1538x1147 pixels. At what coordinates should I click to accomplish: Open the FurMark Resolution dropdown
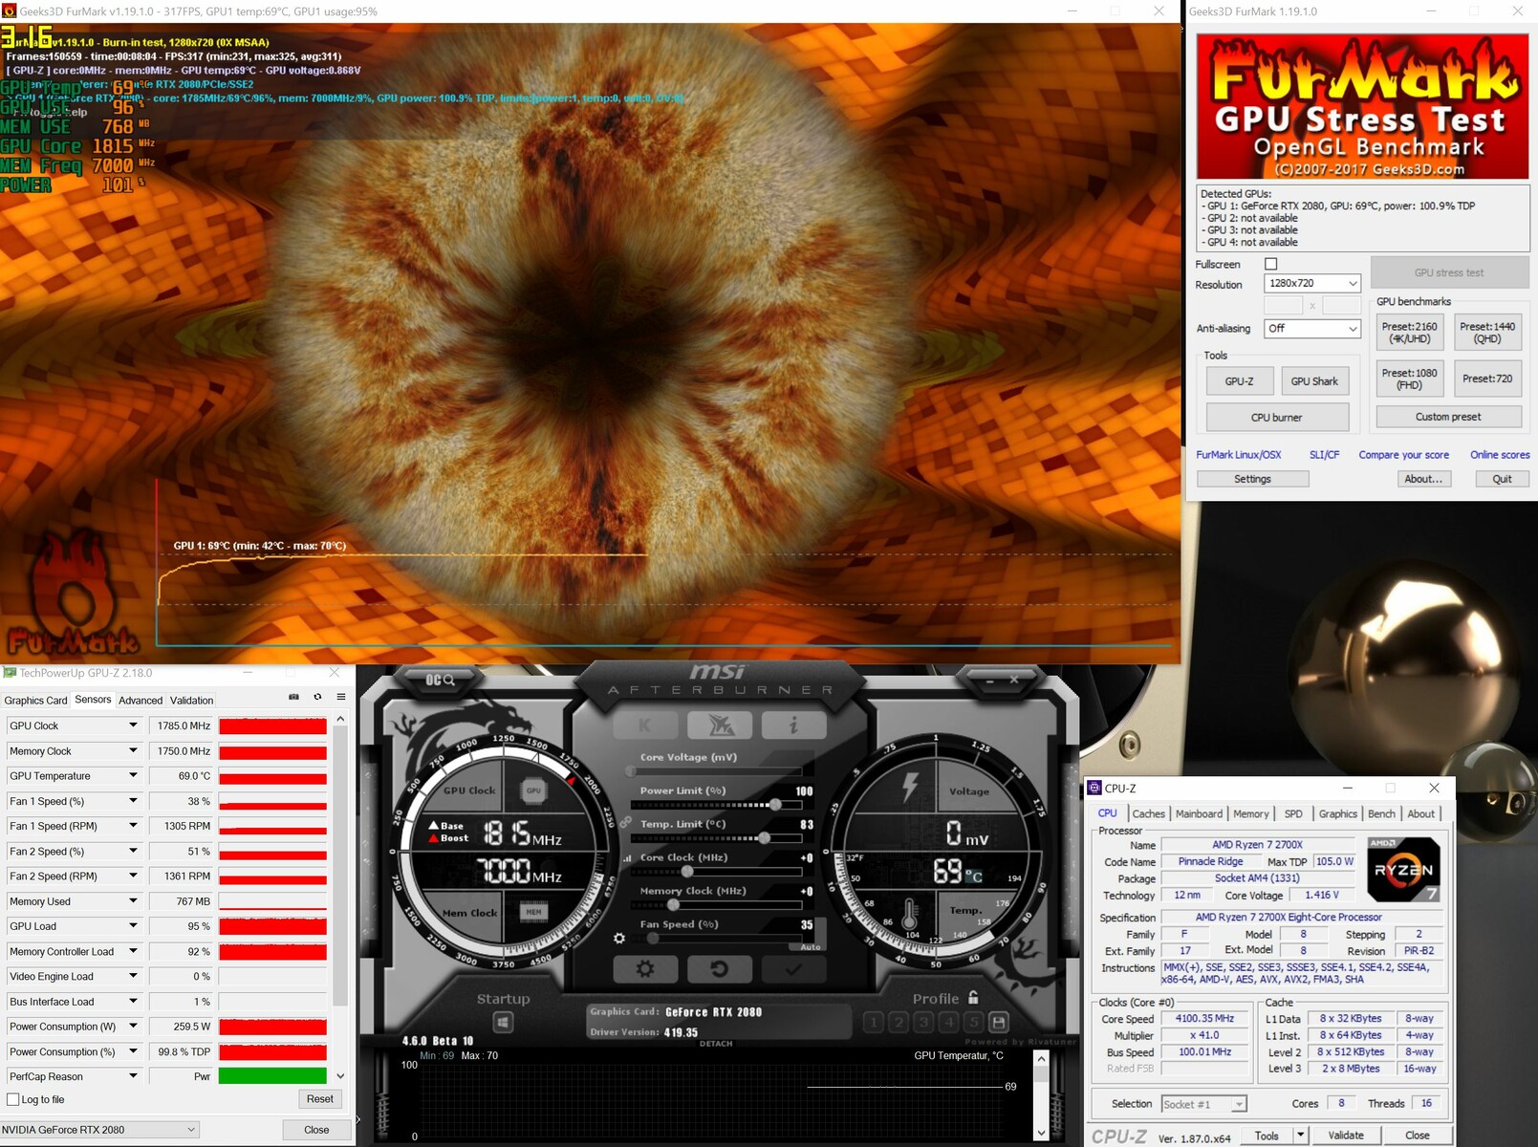click(x=1311, y=284)
